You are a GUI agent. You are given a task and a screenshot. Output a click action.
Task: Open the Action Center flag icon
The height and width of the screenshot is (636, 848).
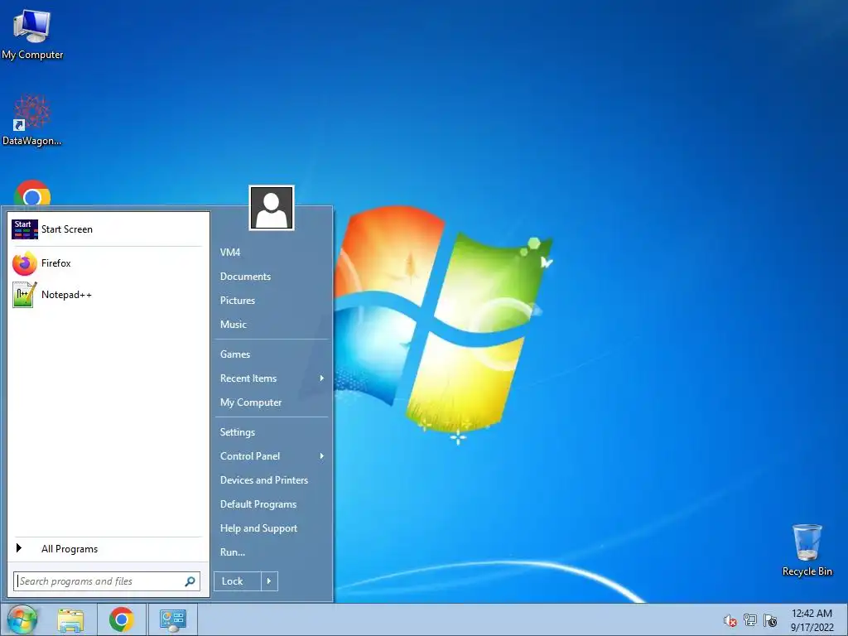pos(770,620)
